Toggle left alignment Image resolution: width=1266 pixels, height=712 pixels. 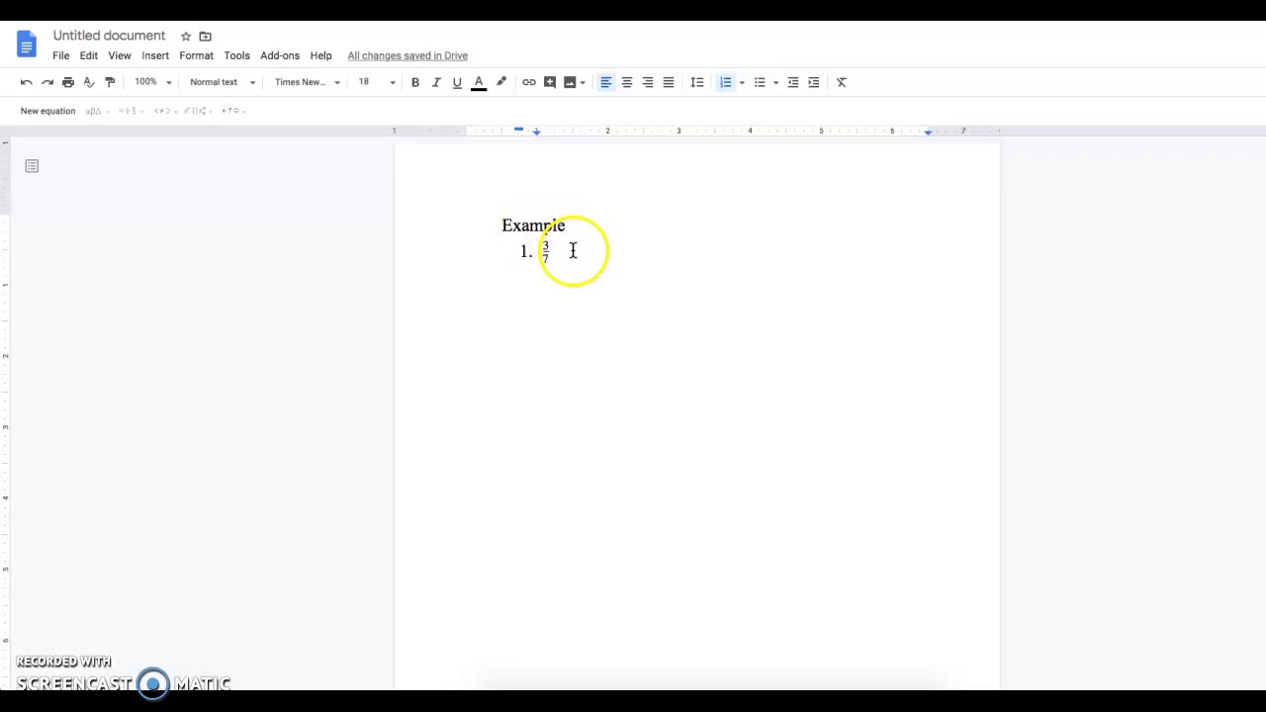[x=606, y=82]
